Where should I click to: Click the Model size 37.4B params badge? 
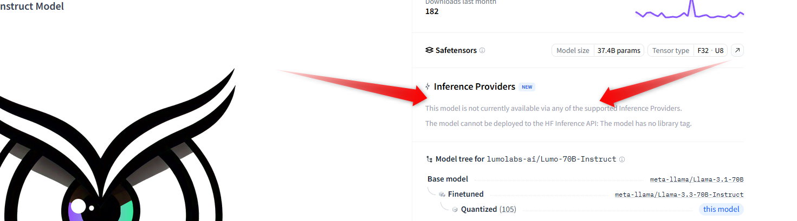(x=598, y=50)
